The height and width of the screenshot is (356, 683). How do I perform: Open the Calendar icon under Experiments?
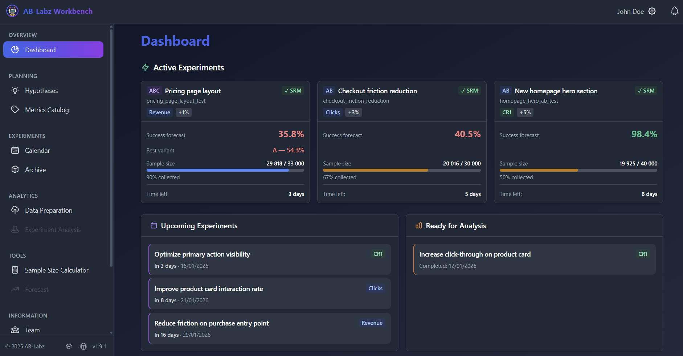(15, 150)
